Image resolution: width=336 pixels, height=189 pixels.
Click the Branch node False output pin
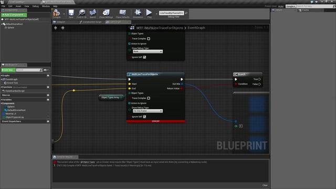[259, 84]
